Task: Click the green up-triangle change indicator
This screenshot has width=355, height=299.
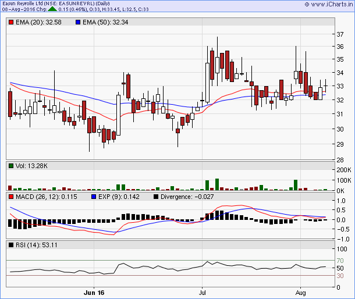Action: [52, 9]
